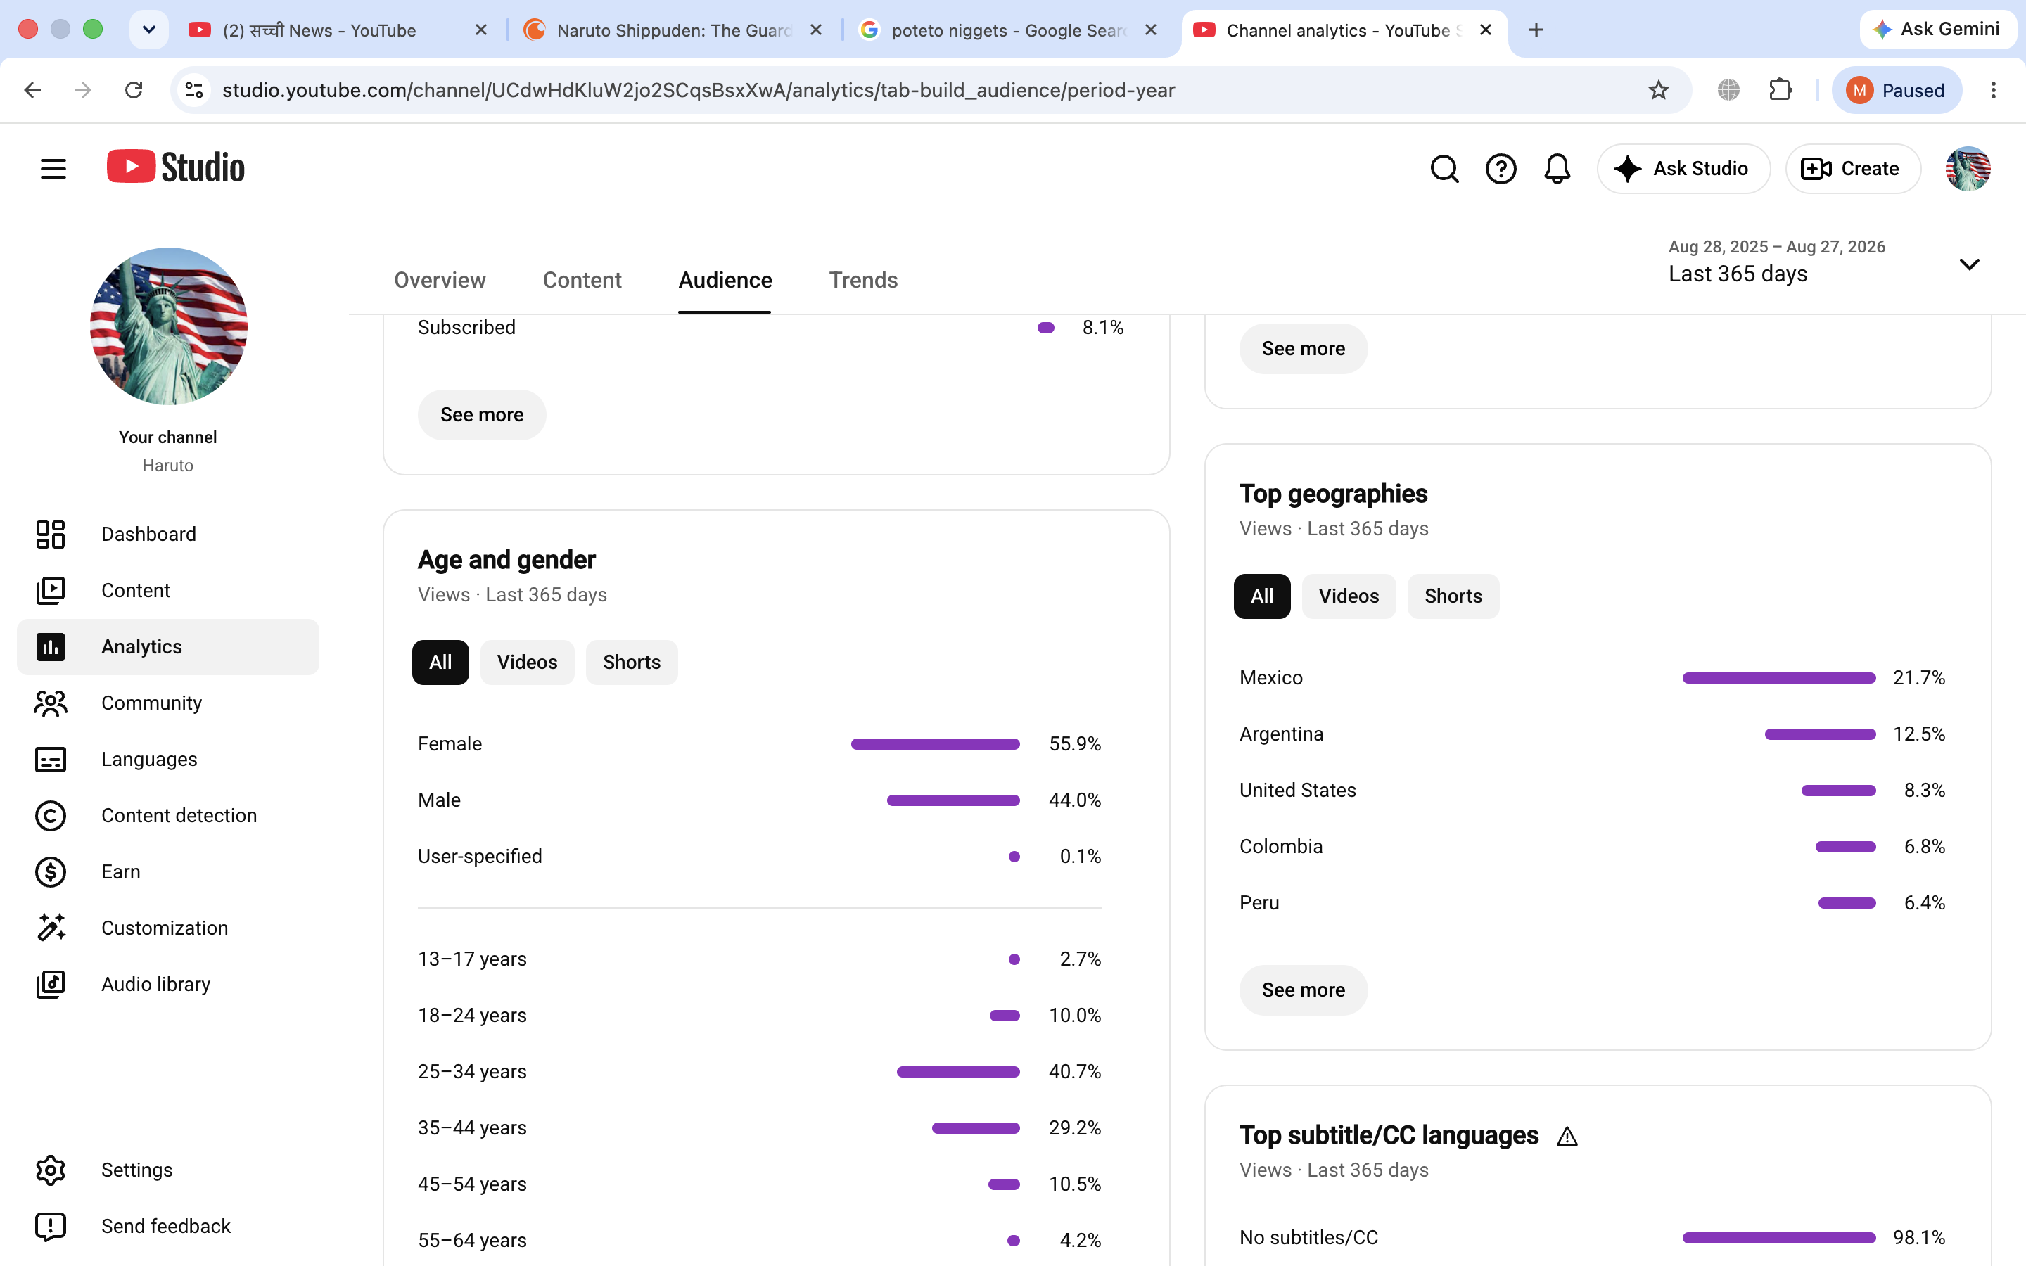The width and height of the screenshot is (2026, 1266).
Task: Select All filter in Top geographies
Action: tap(1261, 596)
